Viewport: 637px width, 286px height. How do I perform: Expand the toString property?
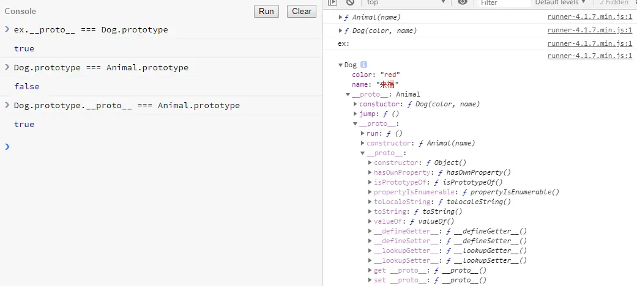pos(370,211)
